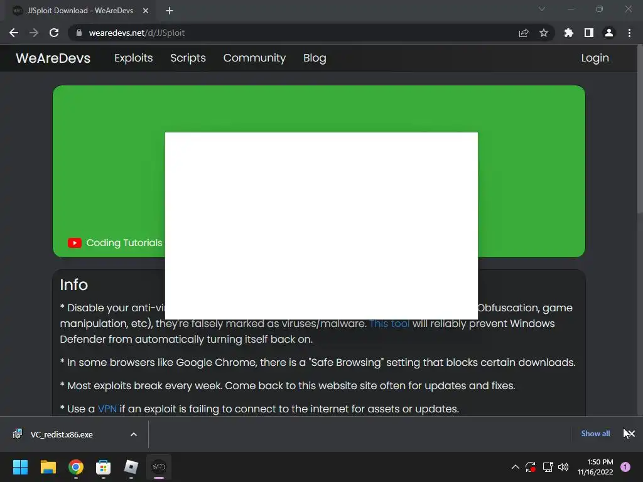The height and width of the screenshot is (482, 643).
Task: Click the Login link
Action: click(x=595, y=58)
